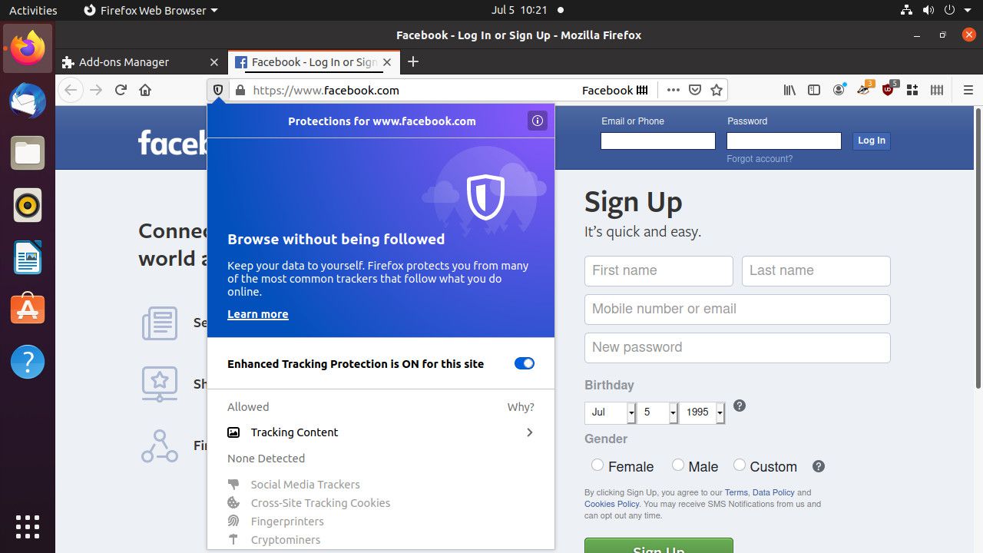Open the clock showing Jul 5 10:21

519,11
